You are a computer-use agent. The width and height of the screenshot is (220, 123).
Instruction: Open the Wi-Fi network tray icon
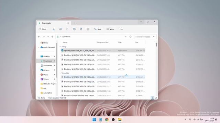pyautogui.click(x=194, y=120)
